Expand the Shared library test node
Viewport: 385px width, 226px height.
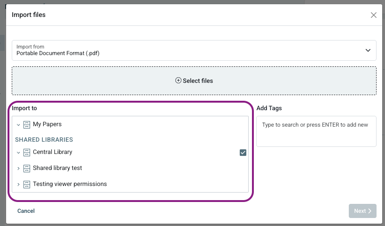point(18,169)
